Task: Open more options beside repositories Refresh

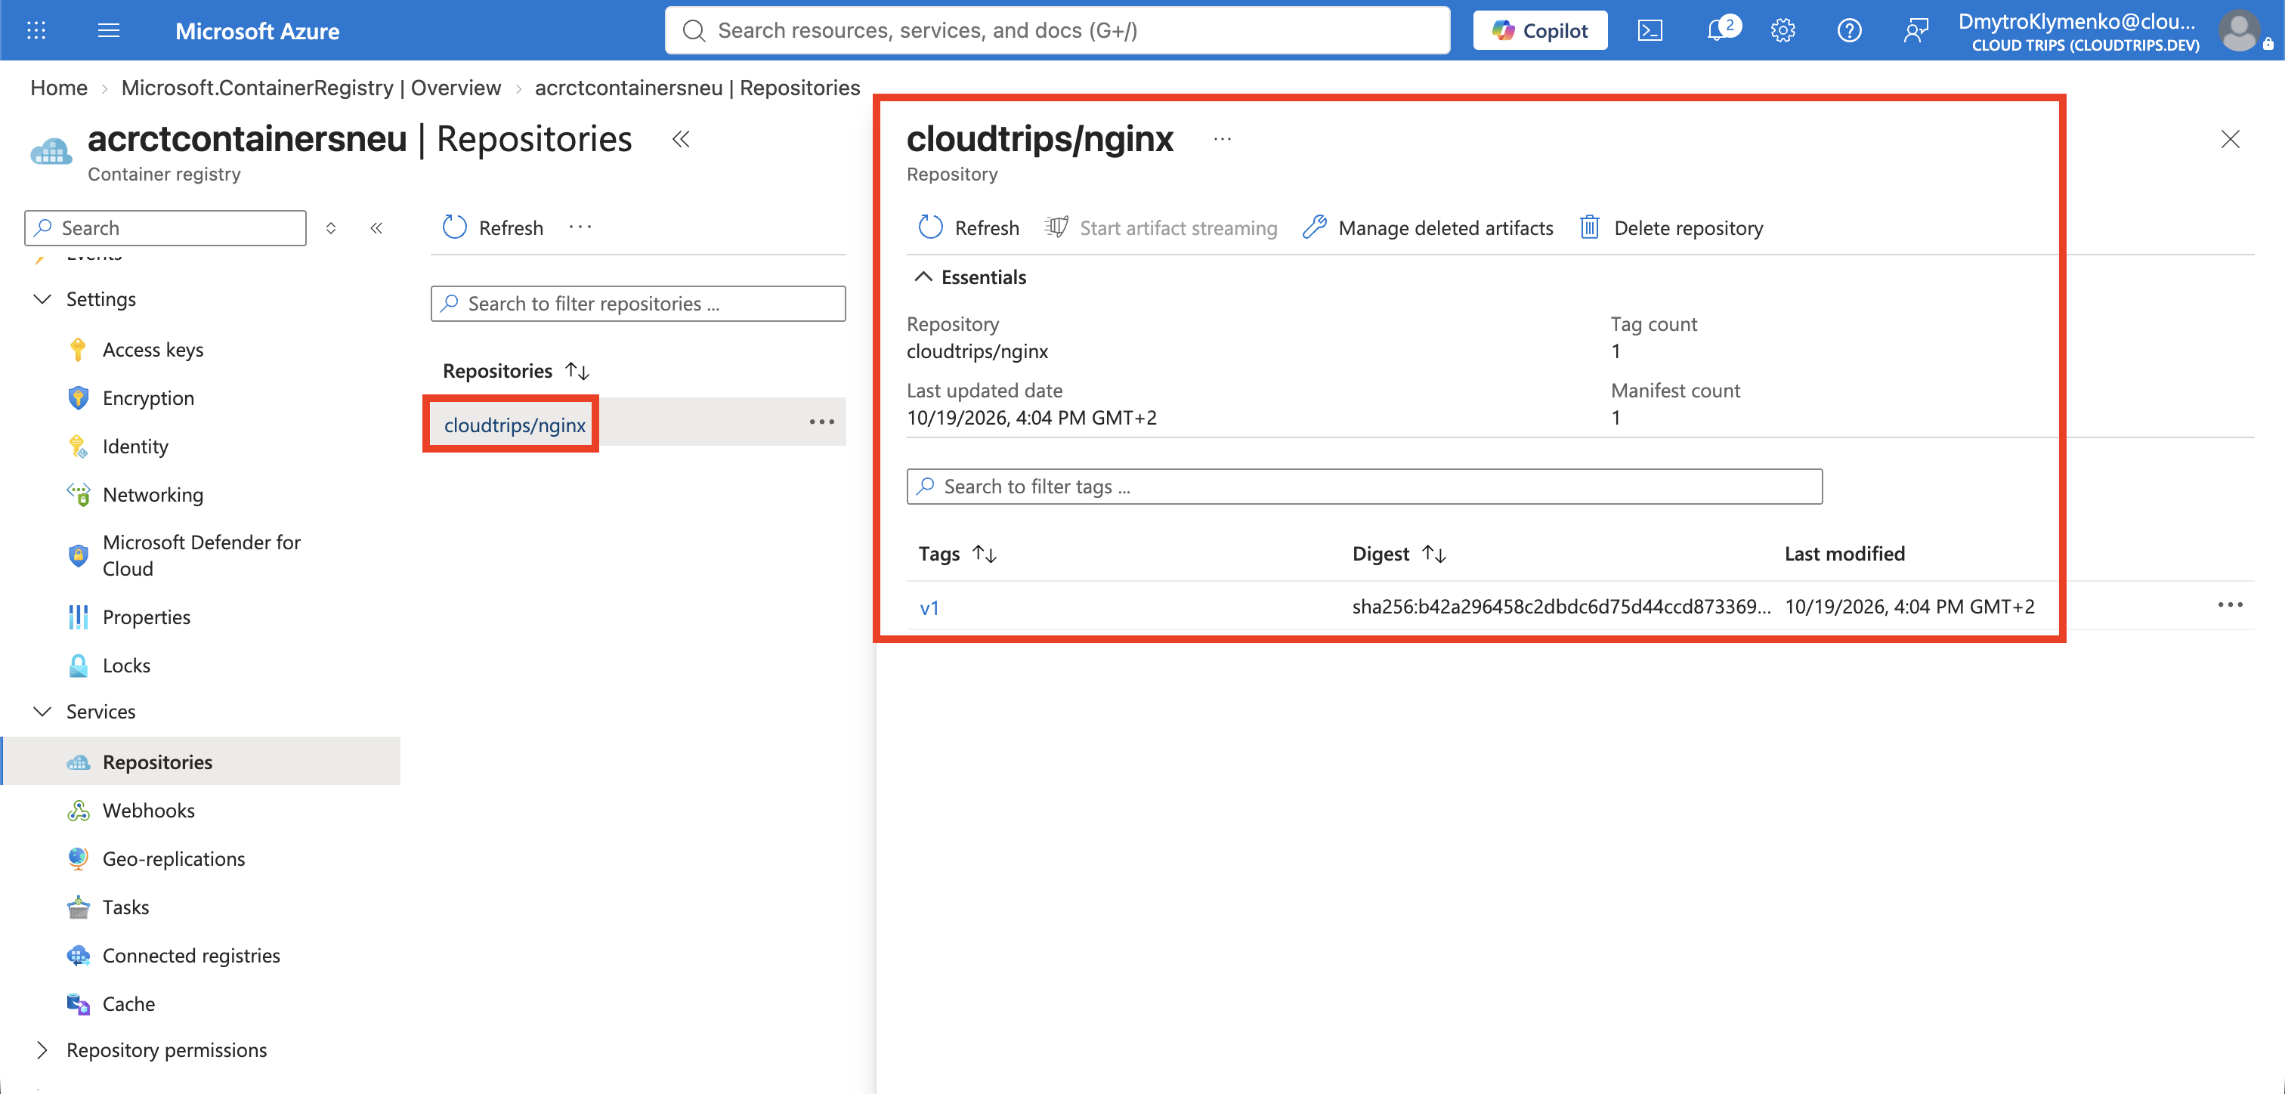Action: click(x=580, y=227)
